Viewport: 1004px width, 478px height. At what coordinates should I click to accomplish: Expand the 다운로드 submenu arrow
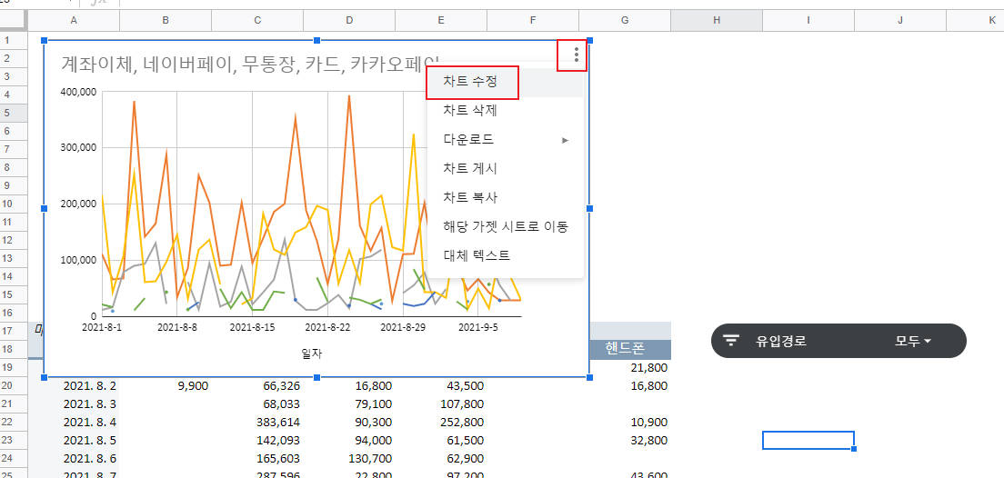(x=566, y=140)
